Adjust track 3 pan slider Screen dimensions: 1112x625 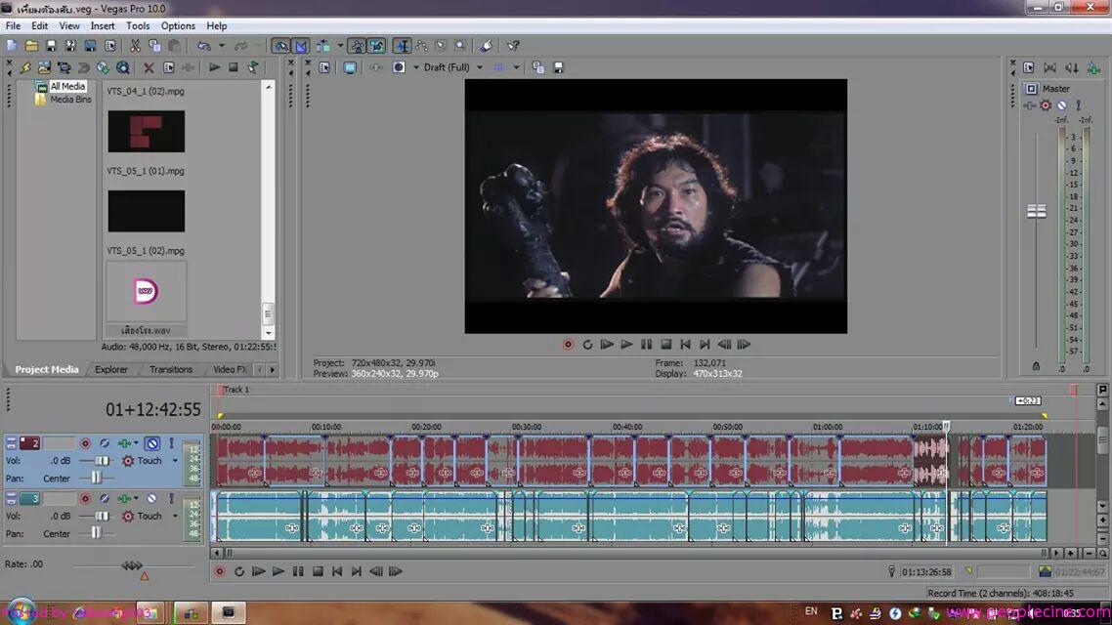tap(96, 533)
